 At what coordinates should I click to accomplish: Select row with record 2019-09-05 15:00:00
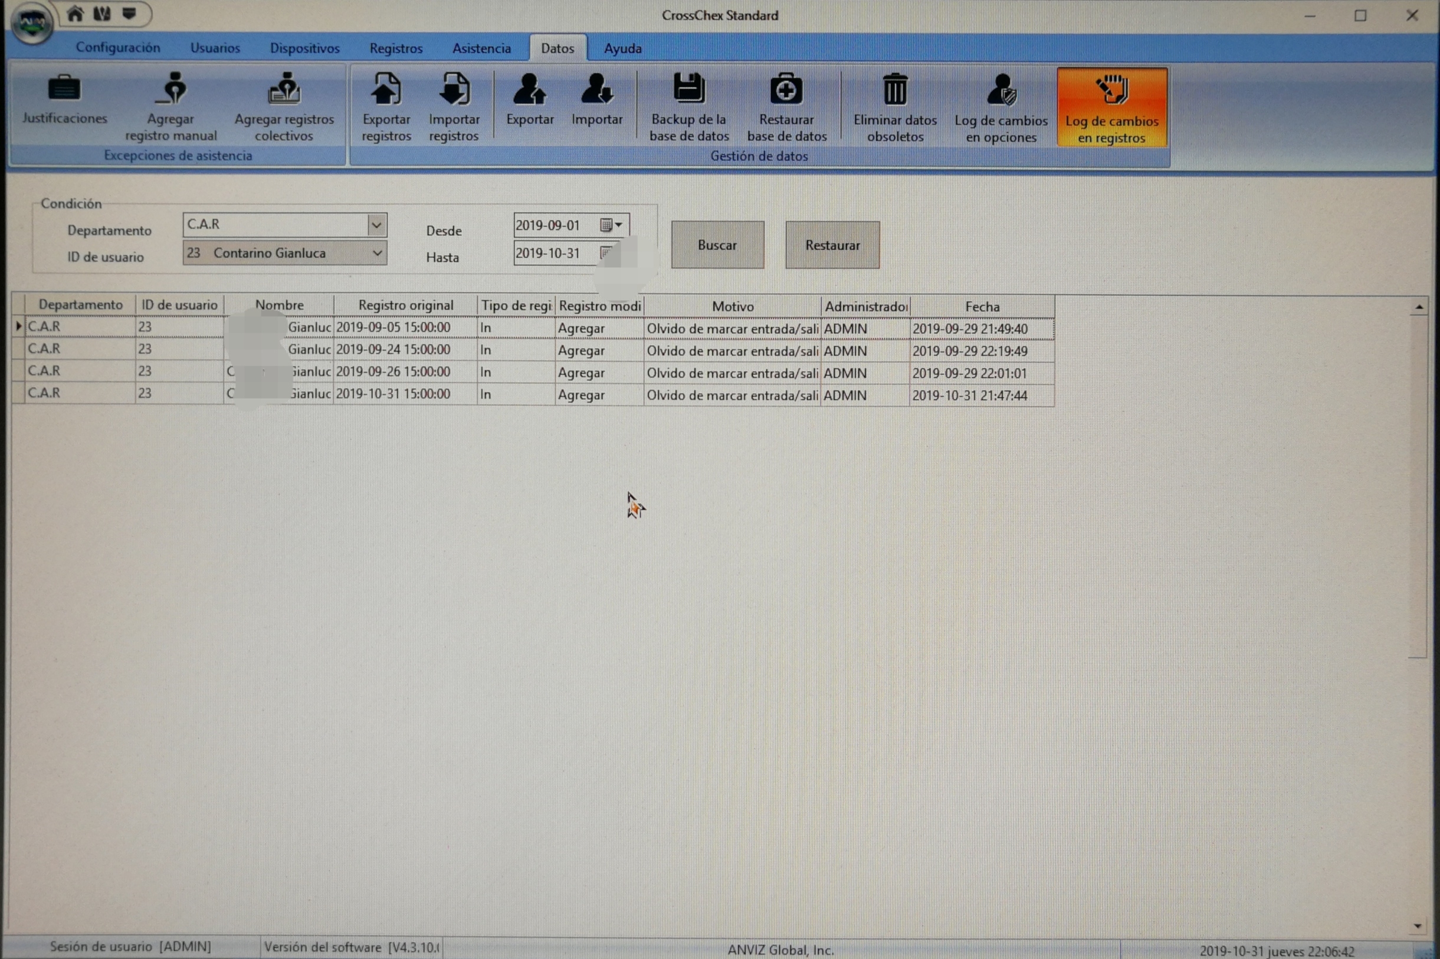(x=533, y=328)
